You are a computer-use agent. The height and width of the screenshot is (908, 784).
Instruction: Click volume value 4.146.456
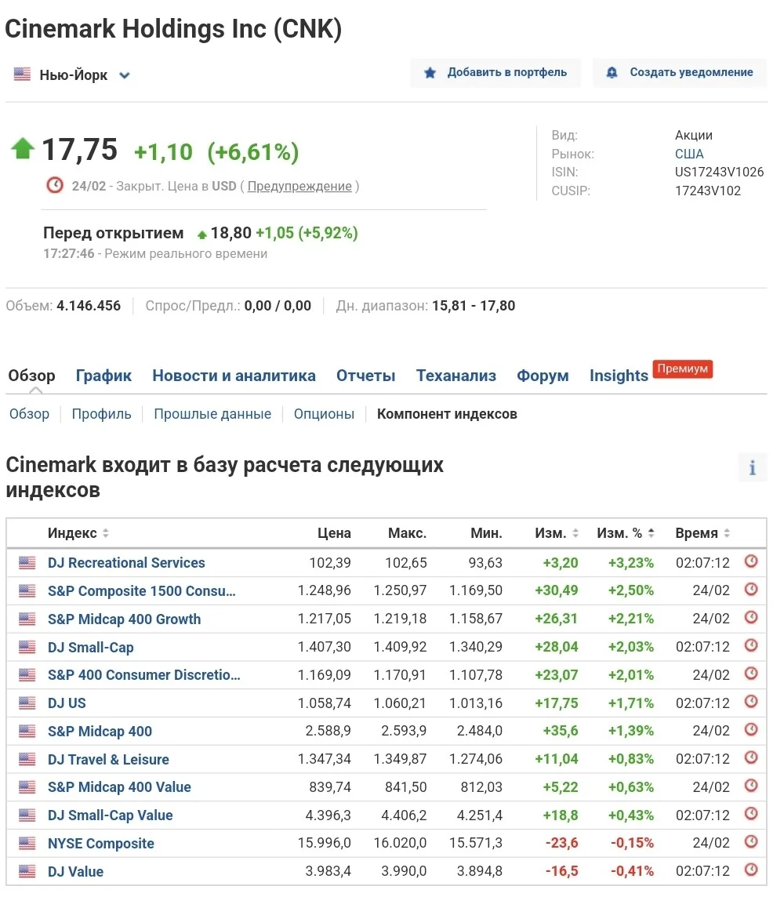click(x=89, y=306)
